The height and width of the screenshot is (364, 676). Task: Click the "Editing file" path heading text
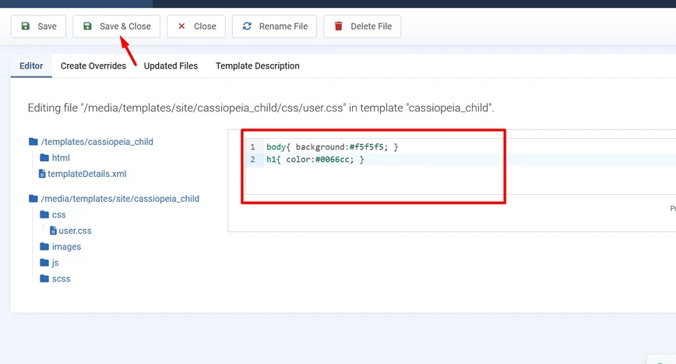(x=261, y=108)
